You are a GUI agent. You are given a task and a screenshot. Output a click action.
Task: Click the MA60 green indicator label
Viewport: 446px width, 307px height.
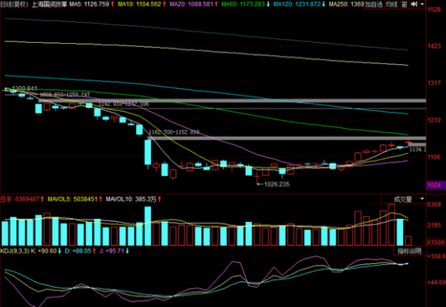point(245,4)
